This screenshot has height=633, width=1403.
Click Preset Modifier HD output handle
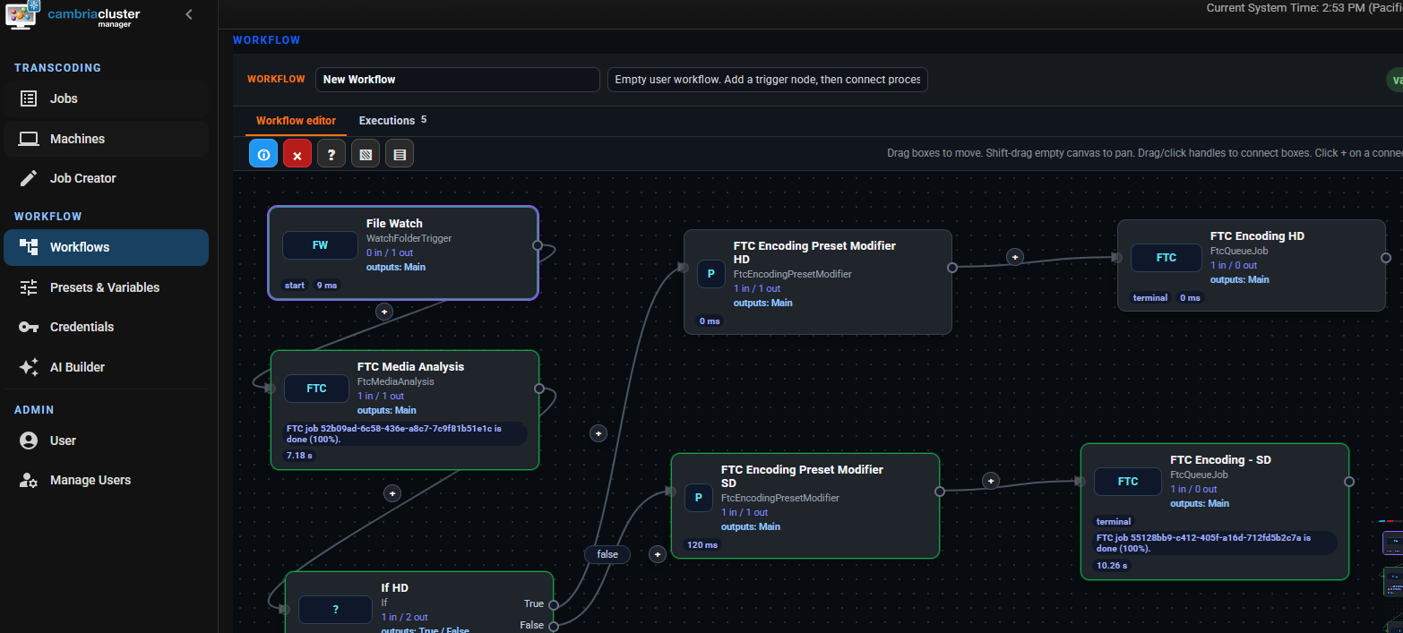pos(951,267)
